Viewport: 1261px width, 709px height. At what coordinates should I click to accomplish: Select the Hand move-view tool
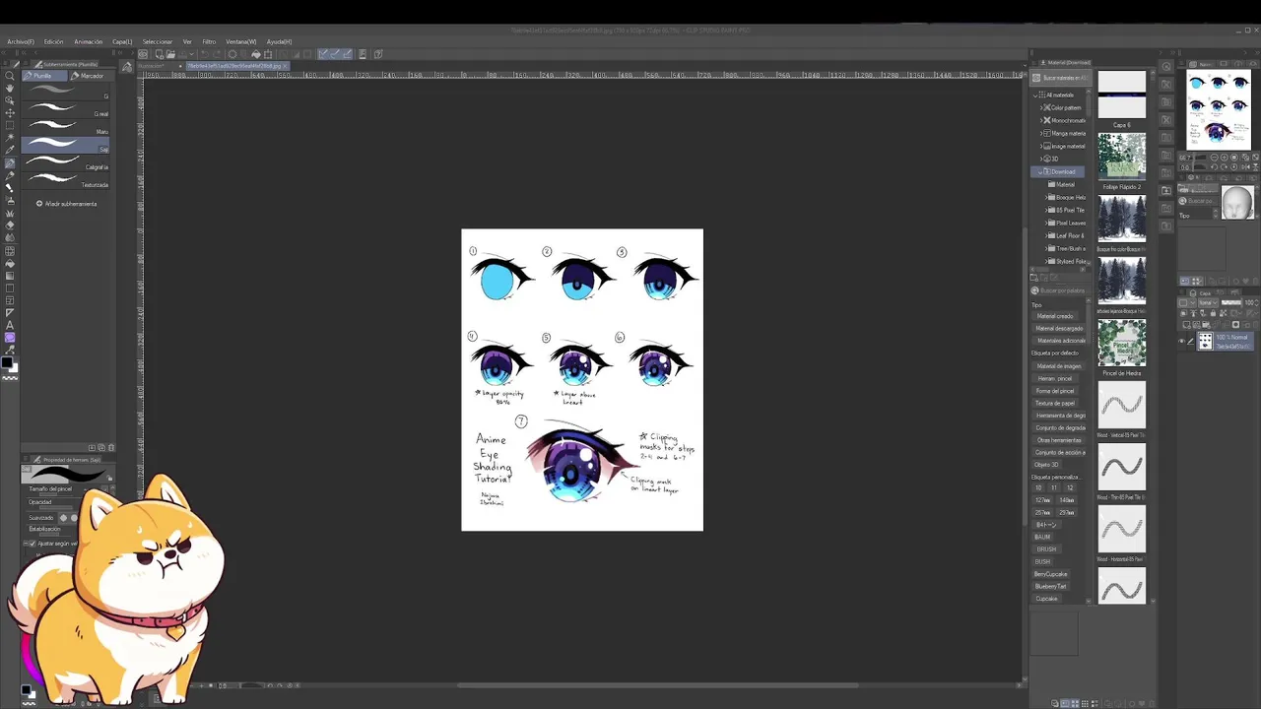coord(10,88)
